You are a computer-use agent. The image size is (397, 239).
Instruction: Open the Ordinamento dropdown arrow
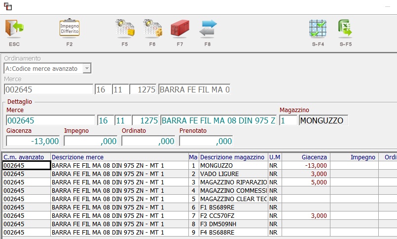click(87, 68)
